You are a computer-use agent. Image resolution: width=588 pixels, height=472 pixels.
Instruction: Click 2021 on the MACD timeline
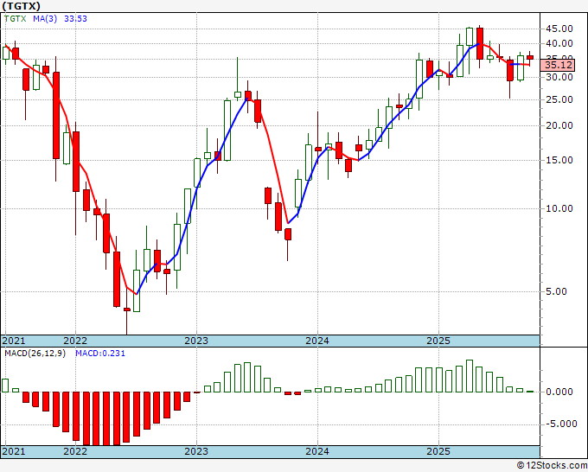pyautogui.click(x=14, y=451)
